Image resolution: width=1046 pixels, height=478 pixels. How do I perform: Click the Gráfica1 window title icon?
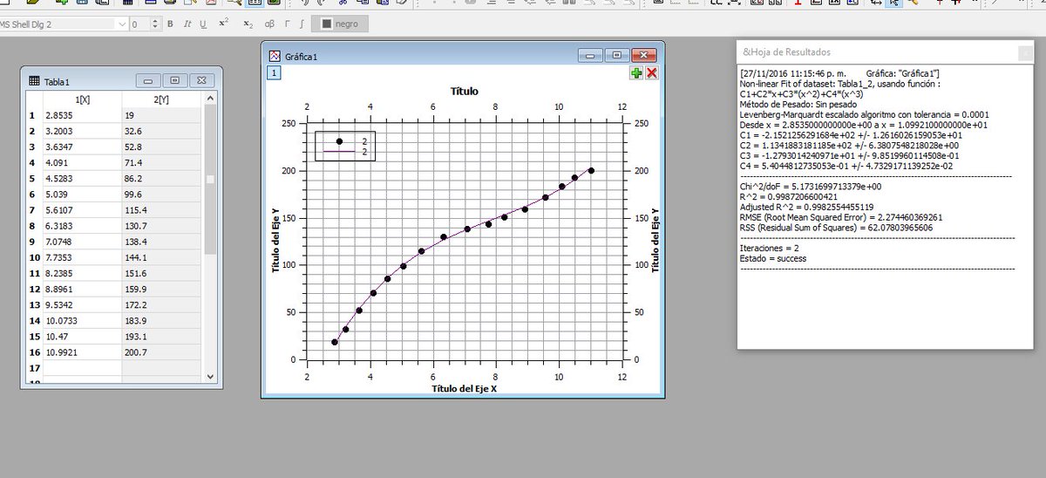[275, 56]
